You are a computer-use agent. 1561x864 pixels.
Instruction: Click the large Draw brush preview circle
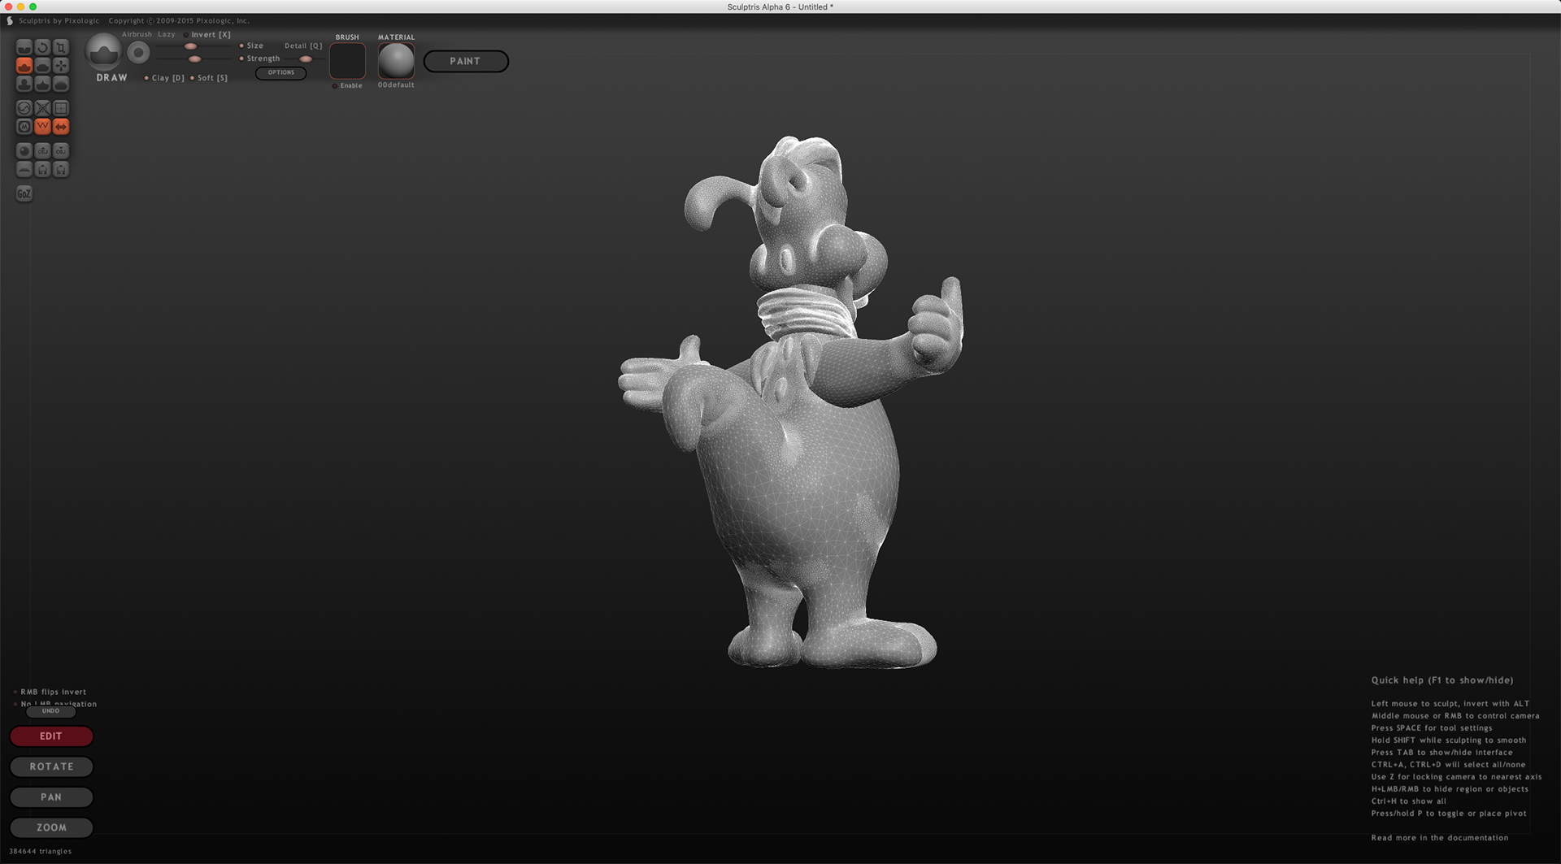pos(104,52)
